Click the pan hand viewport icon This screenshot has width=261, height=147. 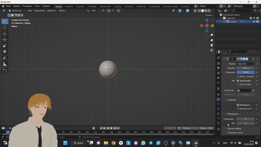[212, 40]
